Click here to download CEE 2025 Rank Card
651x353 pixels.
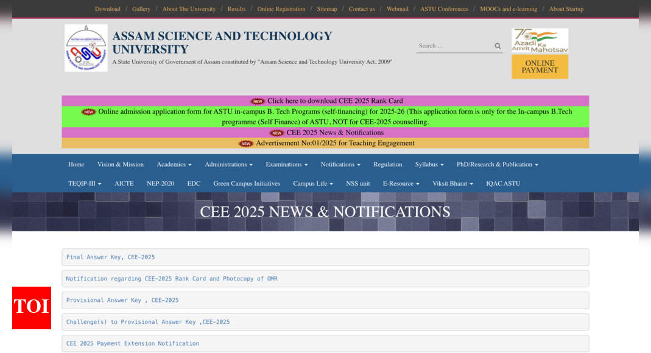pos(335,101)
